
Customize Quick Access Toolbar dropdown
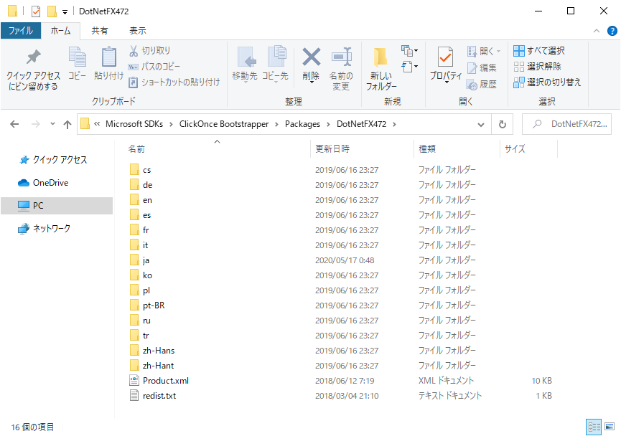[65, 12]
